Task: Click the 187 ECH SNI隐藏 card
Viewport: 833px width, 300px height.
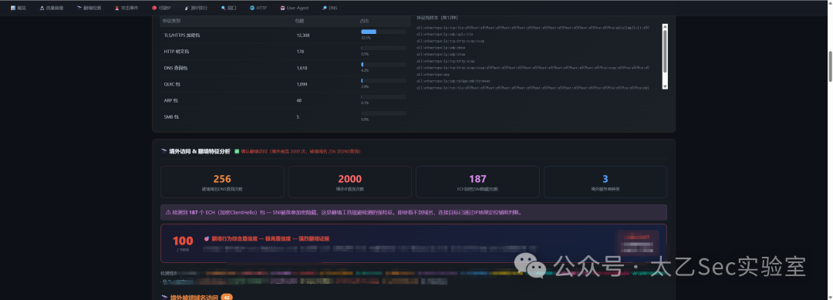Action: tap(477, 182)
